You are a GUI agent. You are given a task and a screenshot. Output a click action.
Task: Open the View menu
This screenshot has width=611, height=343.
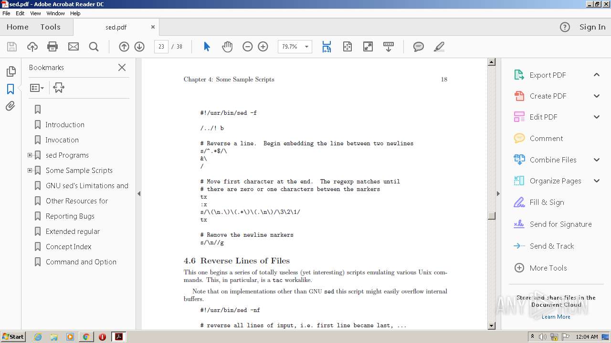[x=36, y=13]
